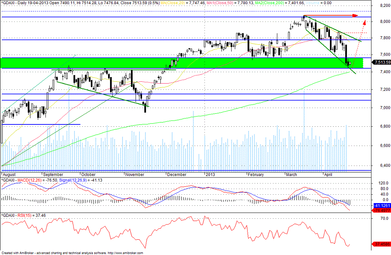Click the 70.0 RSI axis label
391x255 pixels.
click(x=384, y=218)
